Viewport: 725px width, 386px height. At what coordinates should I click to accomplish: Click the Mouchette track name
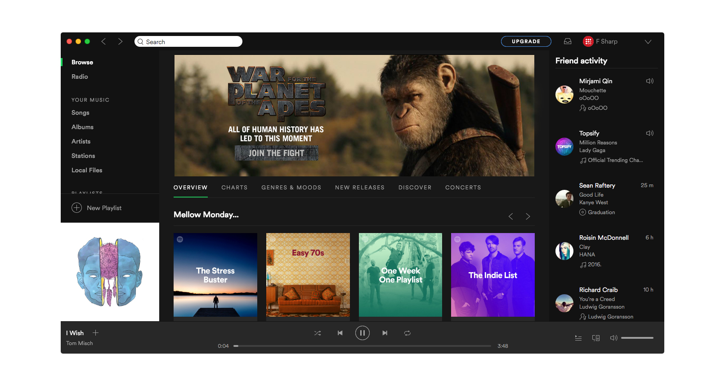[593, 90]
